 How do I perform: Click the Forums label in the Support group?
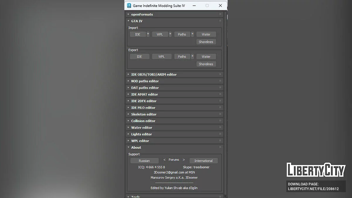[174, 160]
